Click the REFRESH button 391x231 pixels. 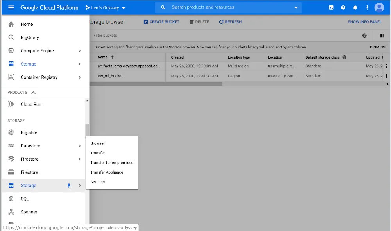point(230,22)
